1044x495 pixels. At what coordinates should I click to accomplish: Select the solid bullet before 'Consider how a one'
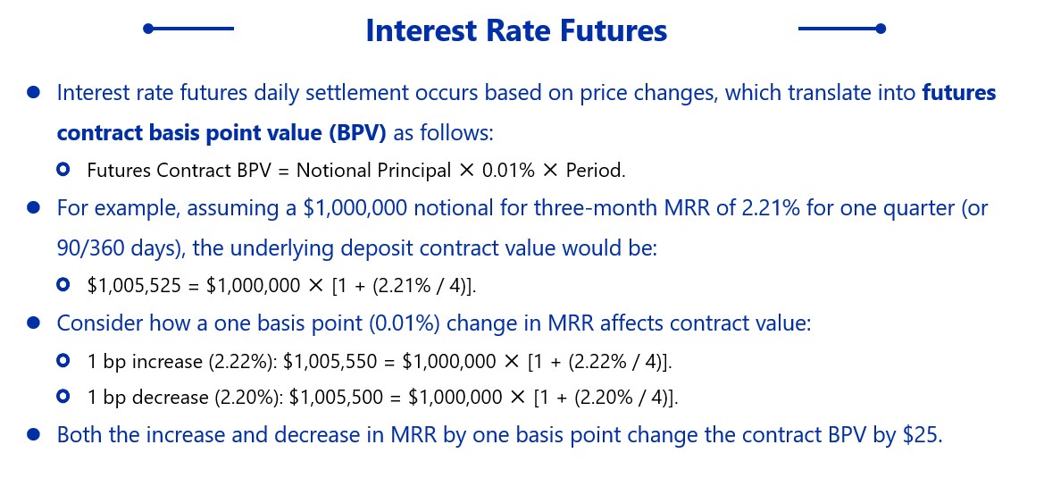(x=34, y=323)
